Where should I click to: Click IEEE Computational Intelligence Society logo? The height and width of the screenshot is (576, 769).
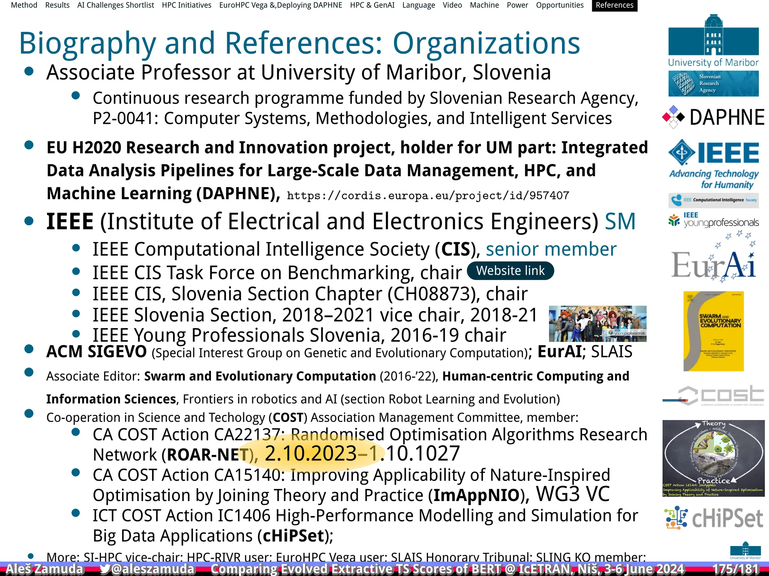click(713, 200)
